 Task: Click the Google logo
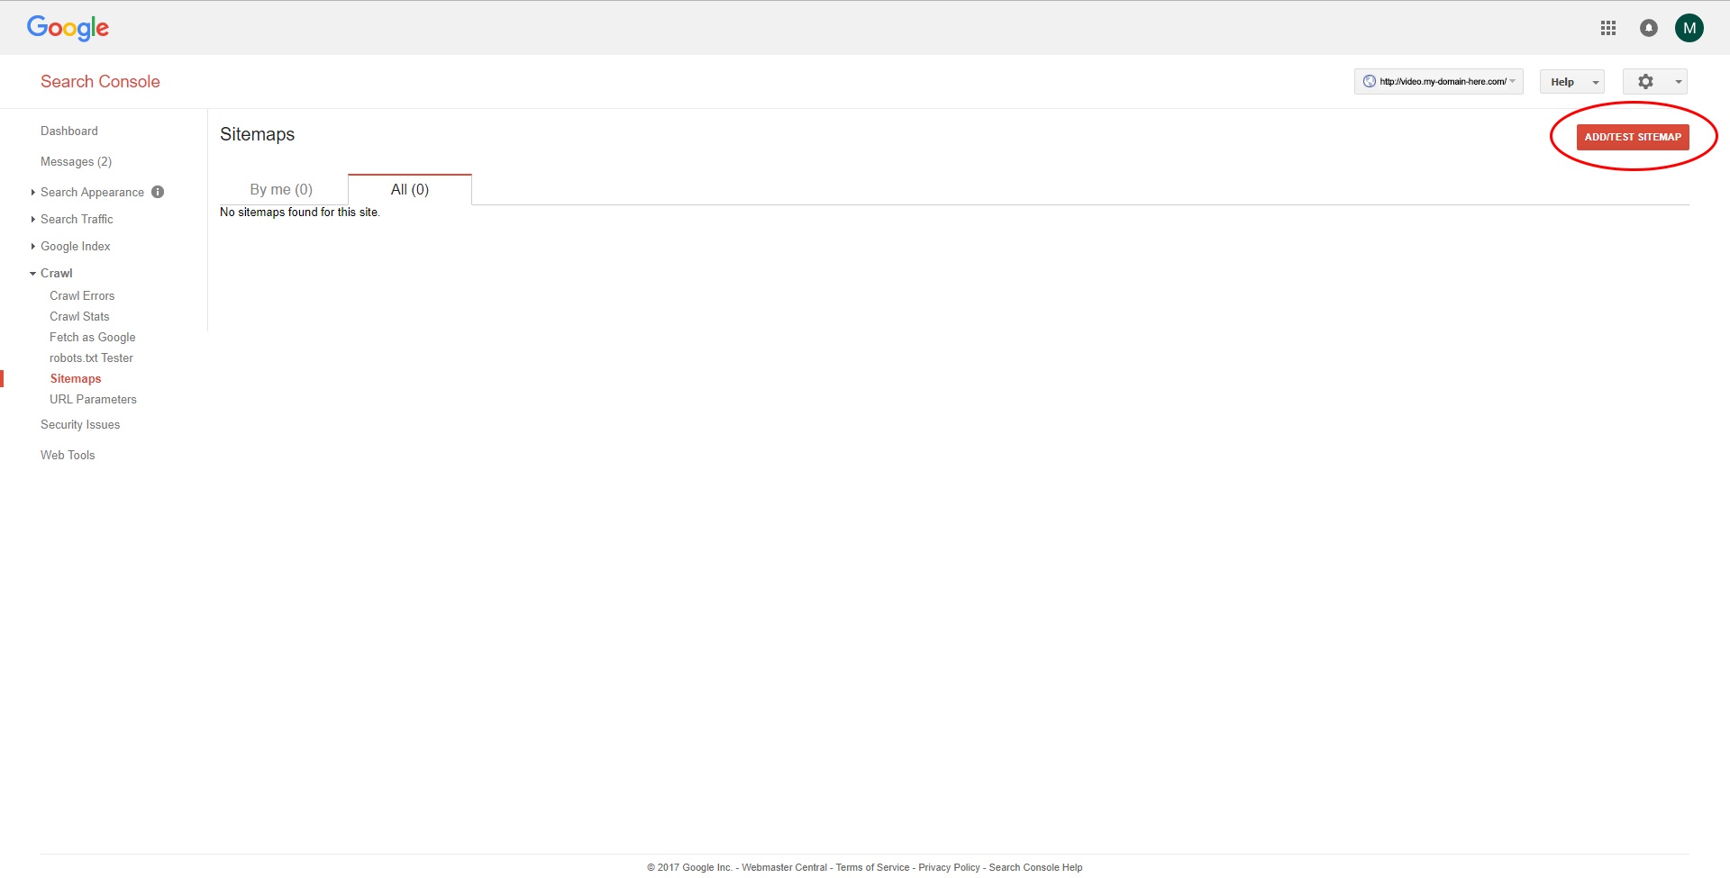[x=68, y=28]
